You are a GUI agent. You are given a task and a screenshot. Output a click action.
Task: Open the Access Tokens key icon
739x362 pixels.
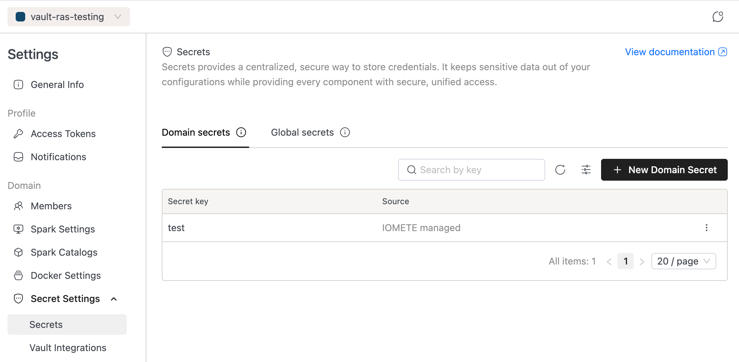click(18, 133)
